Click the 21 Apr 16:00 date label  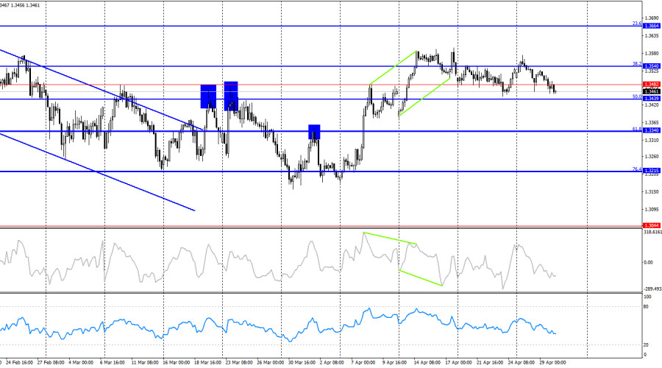pyautogui.click(x=490, y=363)
